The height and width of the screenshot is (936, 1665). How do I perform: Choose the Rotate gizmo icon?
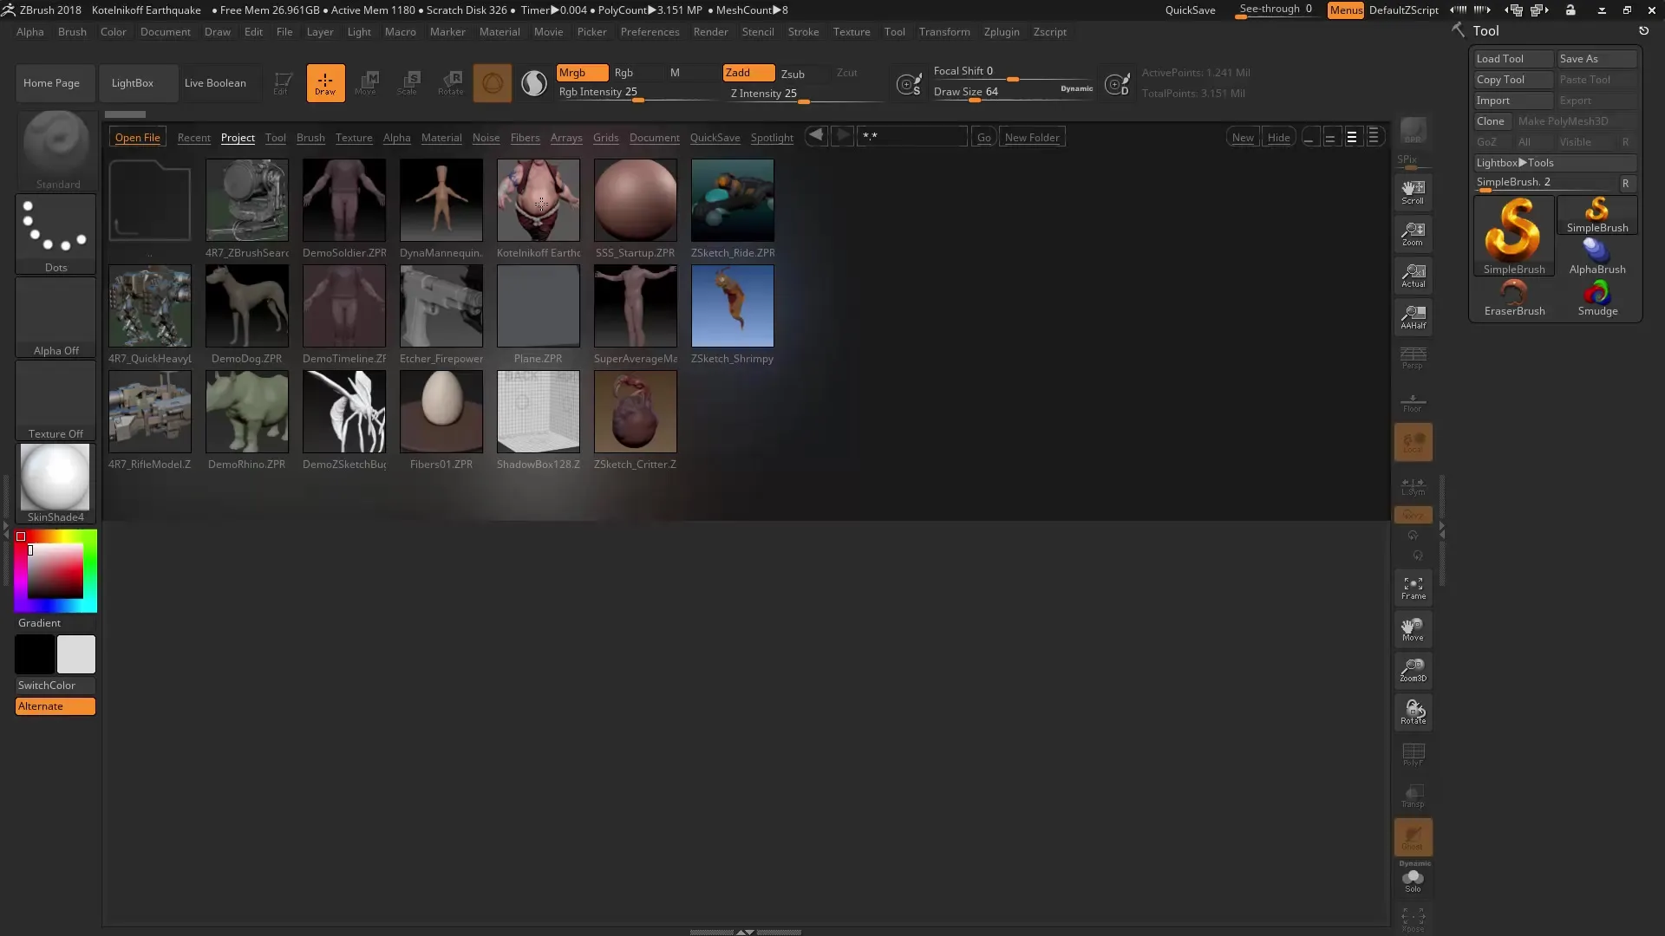click(x=451, y=83)
